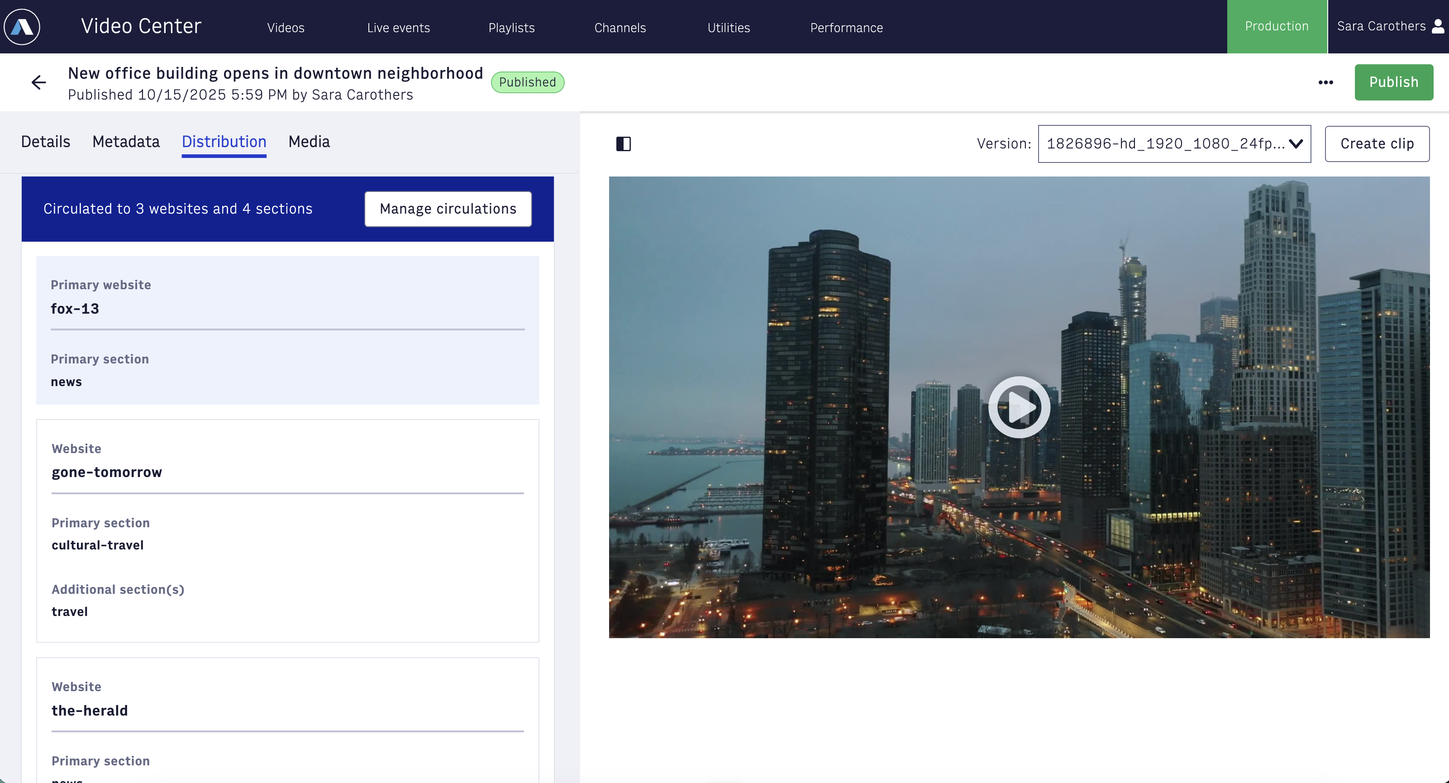This screenshot has height=783, width=1449.
Task: Switch to the Metadata tab
Action: pyautogui.click(x=126, y=142)
